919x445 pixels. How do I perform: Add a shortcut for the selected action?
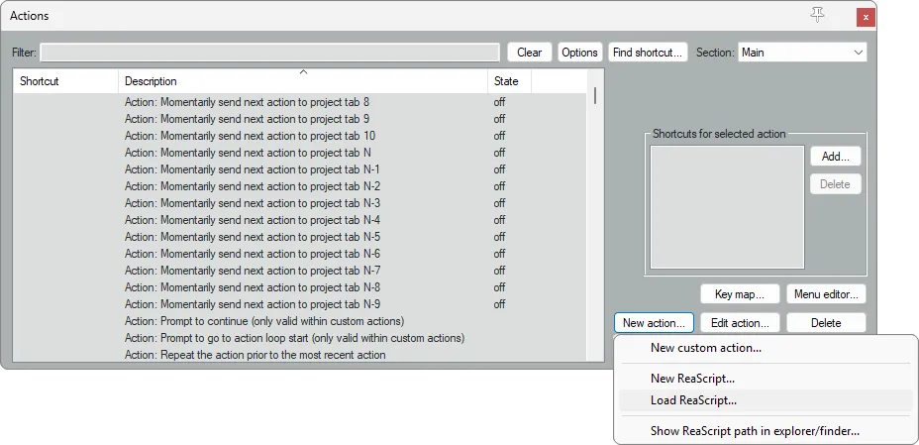(x=835, y=157)
